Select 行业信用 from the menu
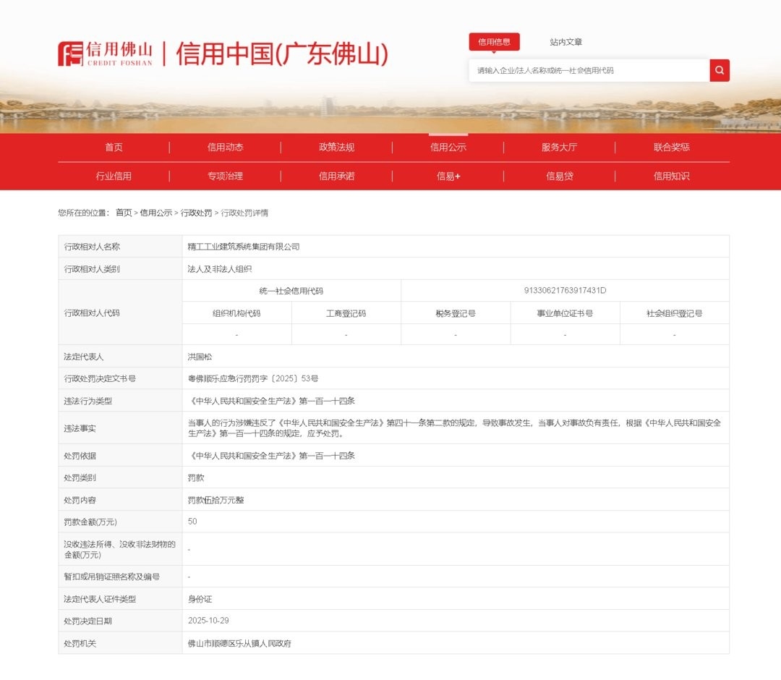This screenshot has width=781, height=680. [x=113, y=176]
